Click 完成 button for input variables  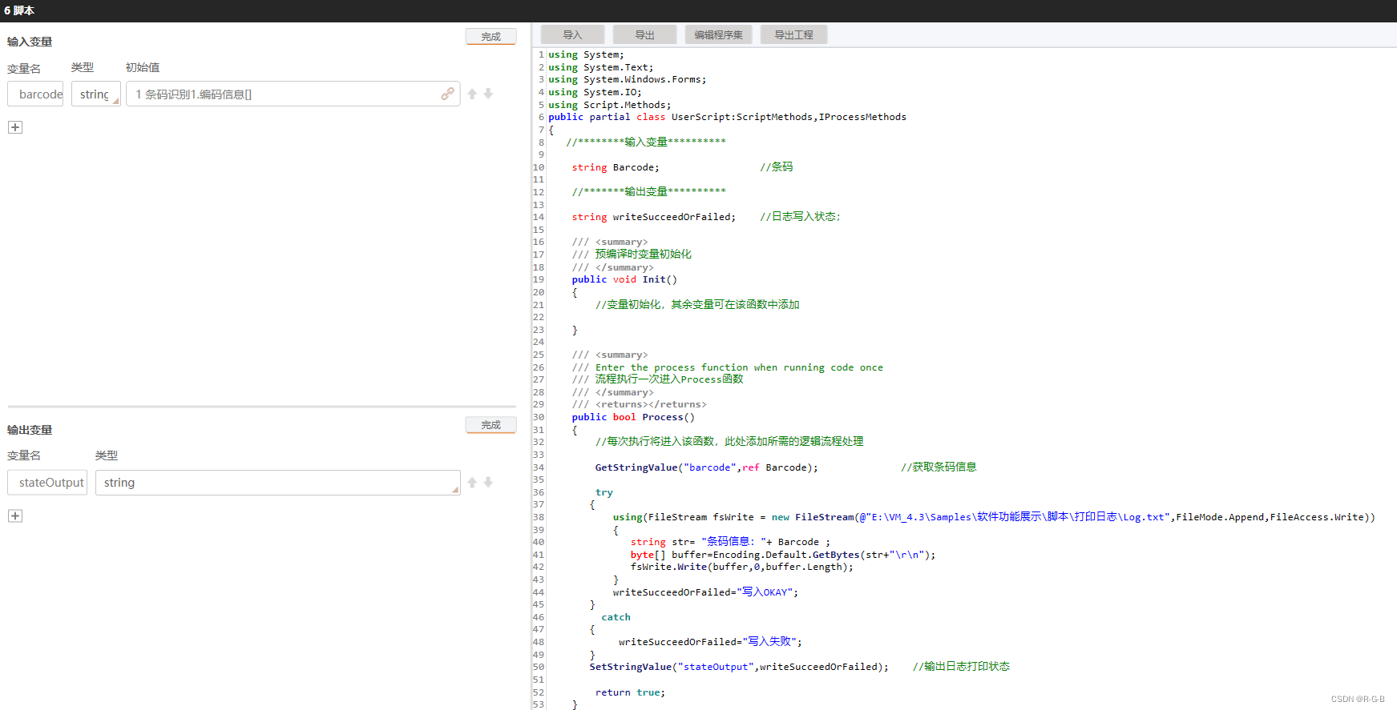491,36
